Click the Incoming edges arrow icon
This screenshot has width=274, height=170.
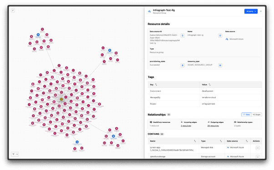[x=182, y=122]
